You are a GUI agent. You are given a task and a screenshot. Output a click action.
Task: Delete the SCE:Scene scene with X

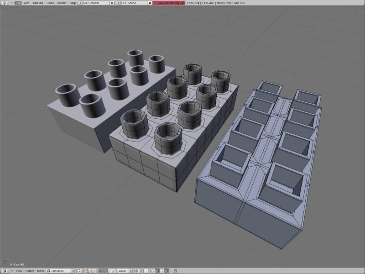click(150, 3)
